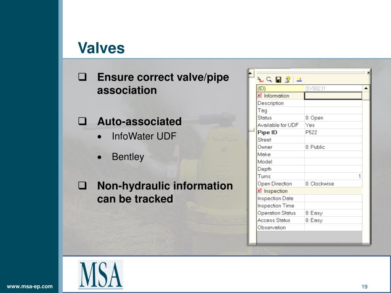
Task: Click the Street value cell
Action: click(333, 140)
